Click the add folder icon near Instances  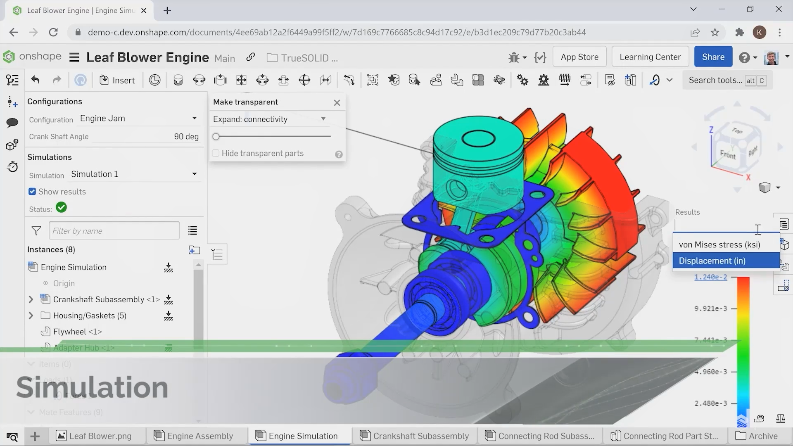(194, 250)
